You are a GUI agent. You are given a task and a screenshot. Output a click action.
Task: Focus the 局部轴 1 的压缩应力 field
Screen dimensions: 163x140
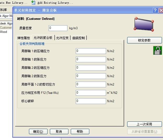(91, 51)
